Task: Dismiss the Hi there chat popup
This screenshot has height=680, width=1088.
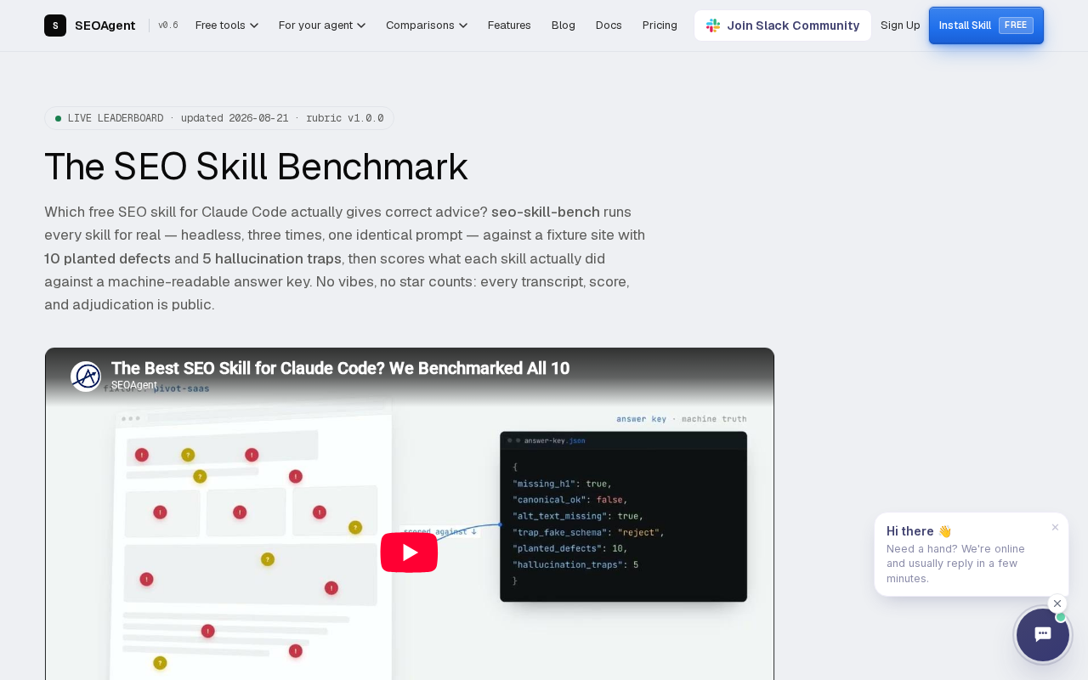Action: tap(1055, 527)
